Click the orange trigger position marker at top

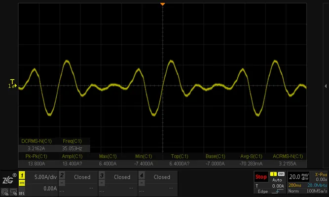pos(162,4)
